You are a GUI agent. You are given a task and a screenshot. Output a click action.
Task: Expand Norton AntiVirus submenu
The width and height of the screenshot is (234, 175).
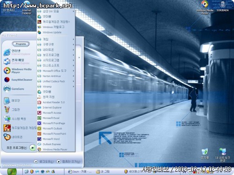coord(56,76)
